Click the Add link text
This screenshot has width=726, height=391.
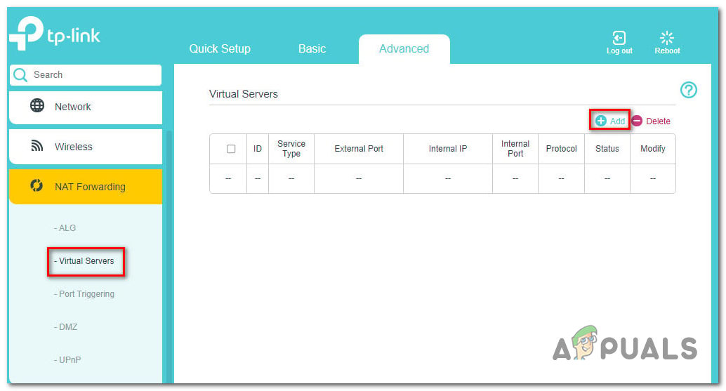point(618,121)
